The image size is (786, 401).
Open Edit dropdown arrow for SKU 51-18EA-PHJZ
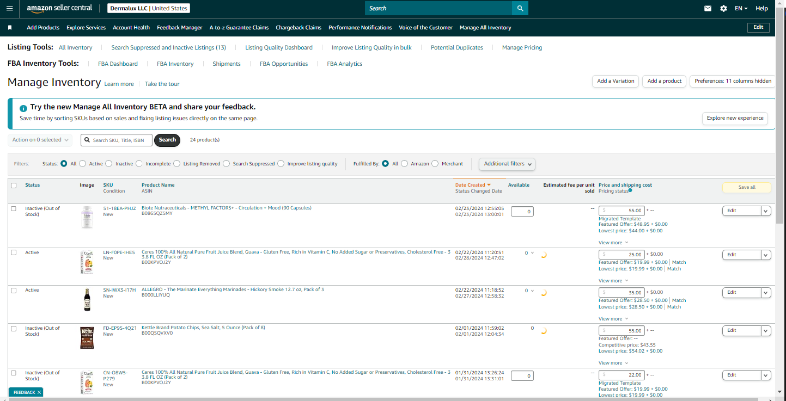pos(766,211)
